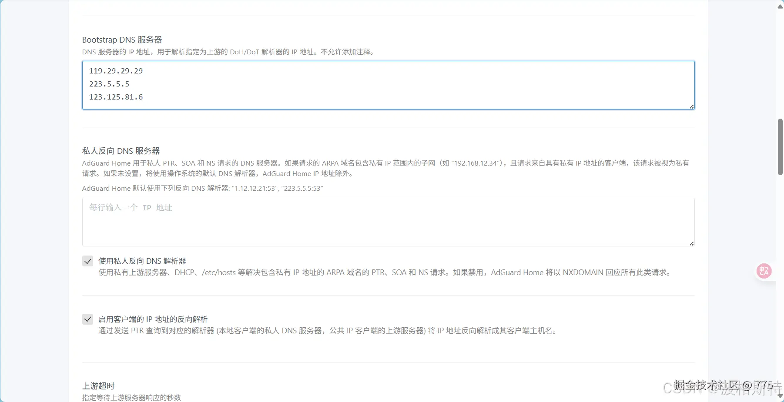Click the page vertical scrollbar thumb
The width and height of the screenshot is (784, 402).
(x=780, y=147)
